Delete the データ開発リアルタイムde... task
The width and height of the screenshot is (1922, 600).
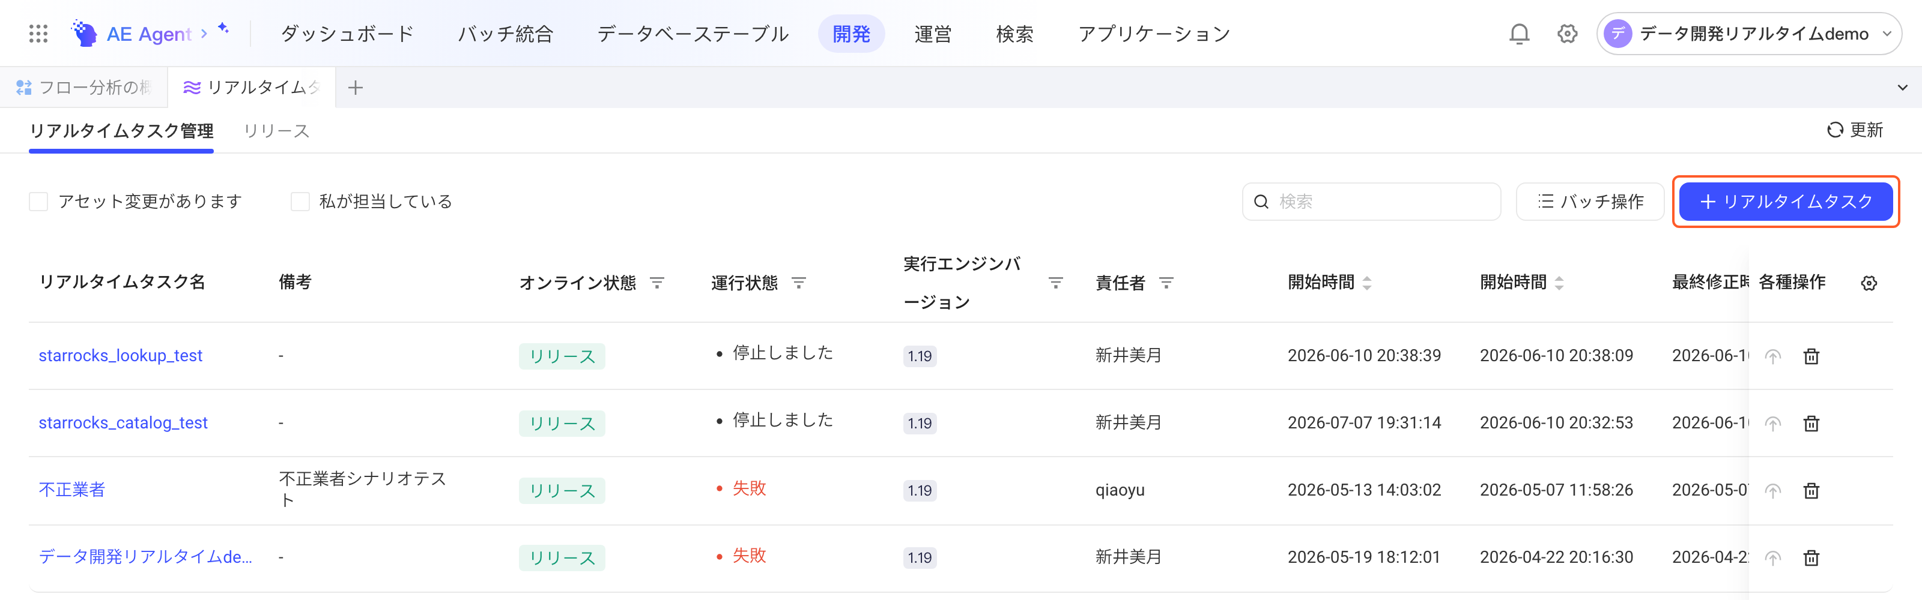tap(1811, 557)
